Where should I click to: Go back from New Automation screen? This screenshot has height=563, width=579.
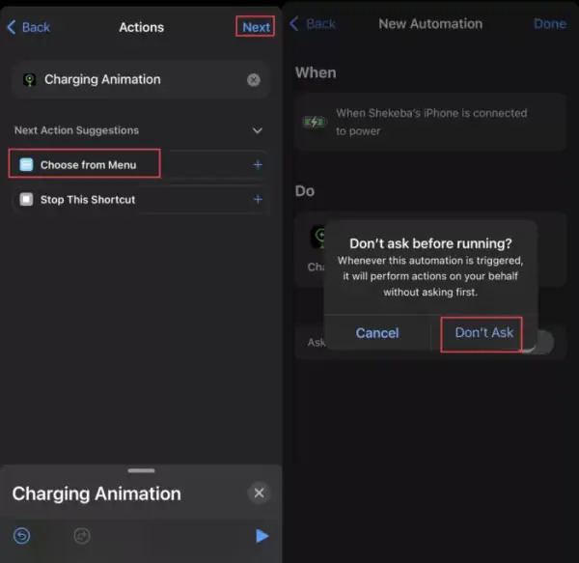click(x=313, y=24)
